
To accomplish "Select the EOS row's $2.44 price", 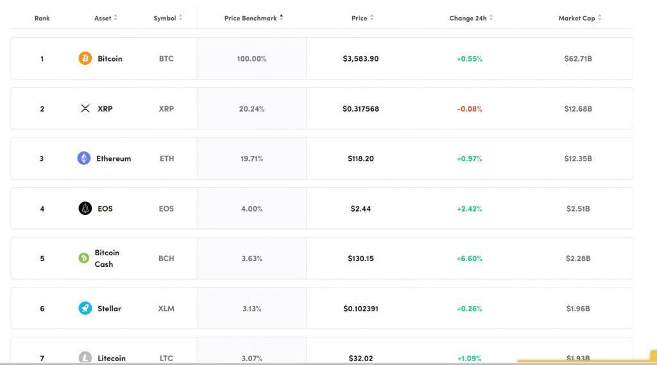I will tap(361, 208).
